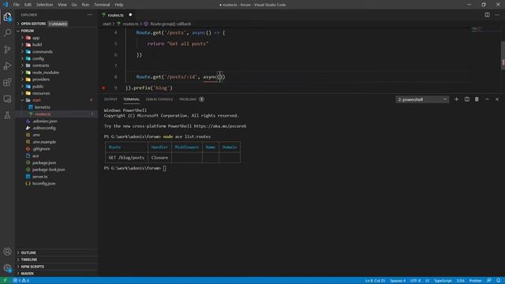Viewport: 505px width, 284px height.
Task: Change language mode TypeScript in status bar
Action: [443, 281]
